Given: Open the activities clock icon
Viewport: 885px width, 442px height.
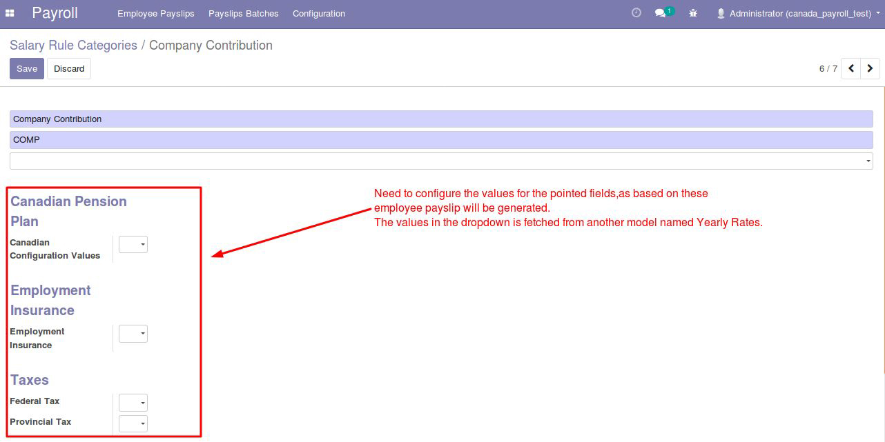Looking at the screenshot, I should [x=636, y=13].
